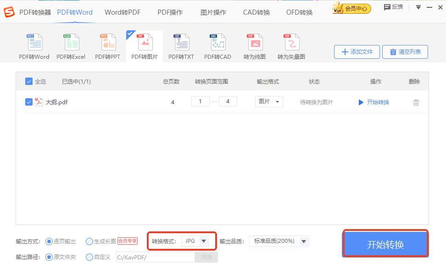Select the 生成长图 radio button
Image resolution: width=446 pixels, height=275 pixels.
(89, 241)
